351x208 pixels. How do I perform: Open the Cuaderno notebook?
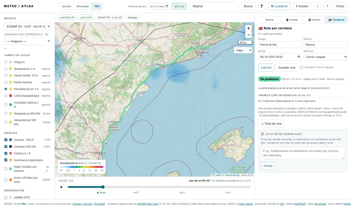click(279, 6)
